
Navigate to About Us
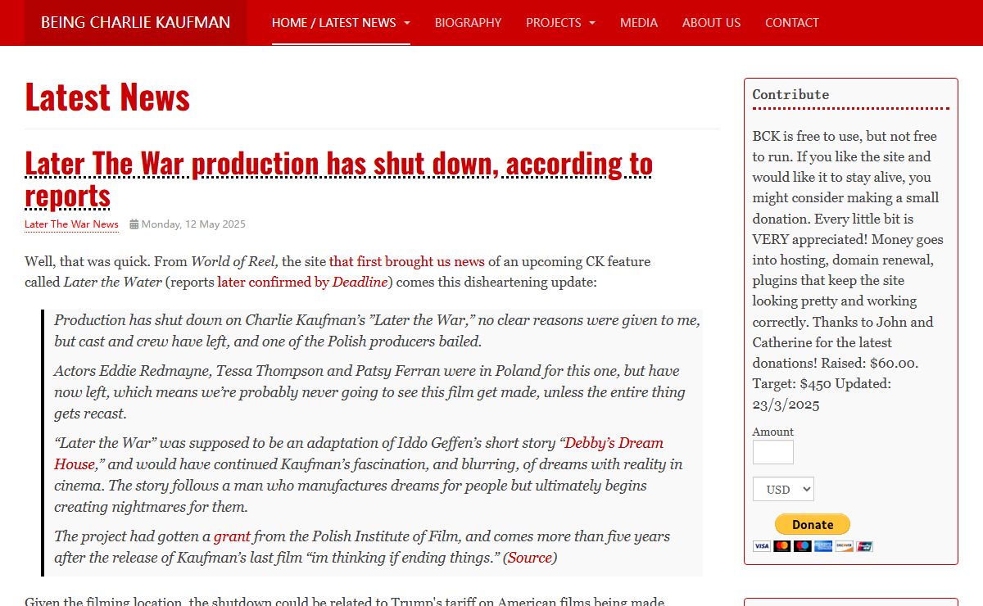(711, 23)
